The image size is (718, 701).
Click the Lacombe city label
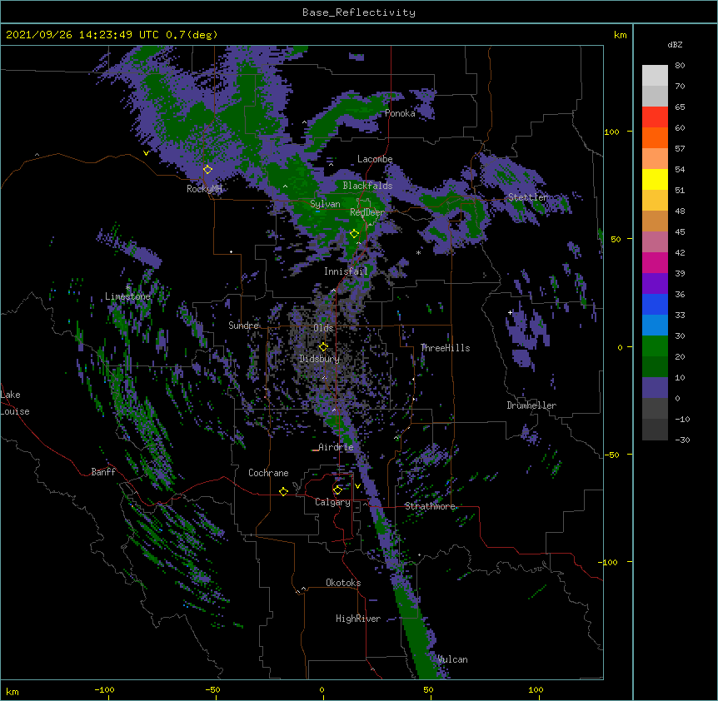point(375,159)
